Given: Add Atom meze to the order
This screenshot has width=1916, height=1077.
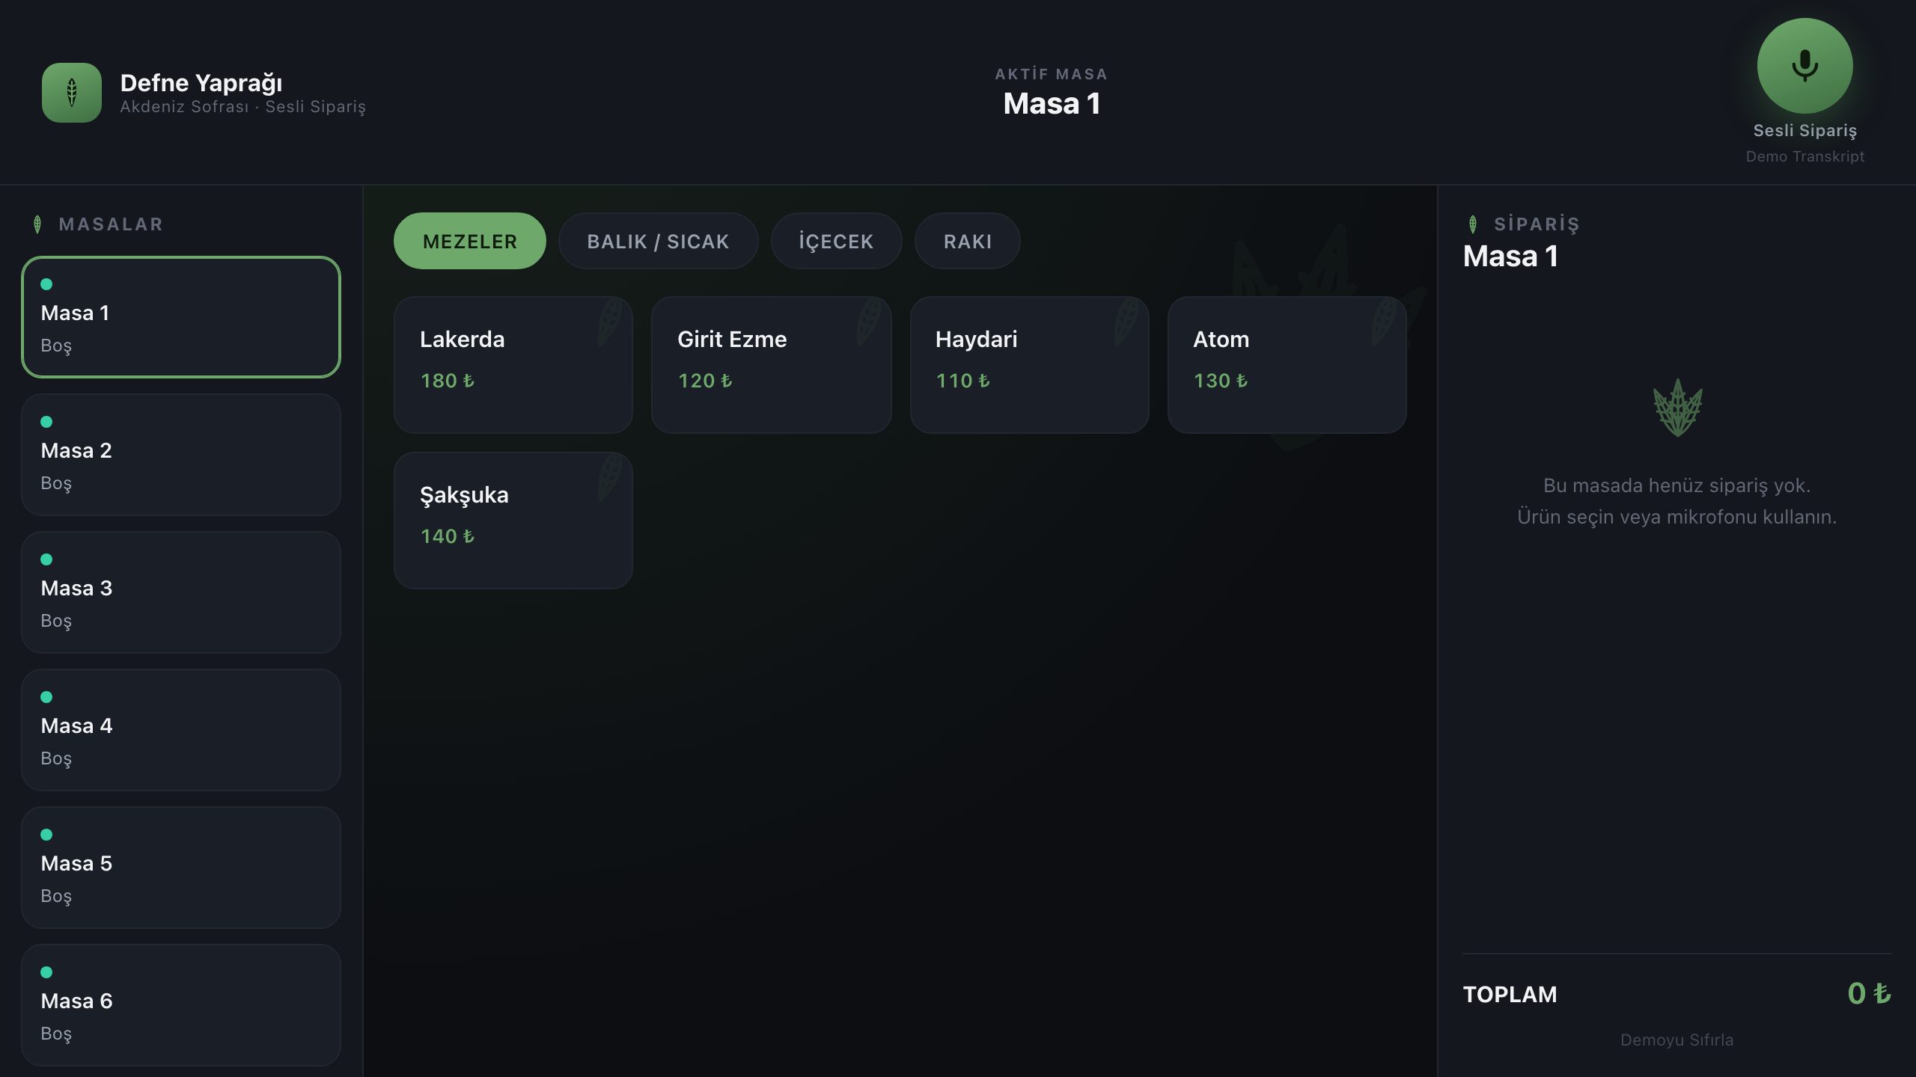Looking at the screenshot, I should tap(1287, 365).
